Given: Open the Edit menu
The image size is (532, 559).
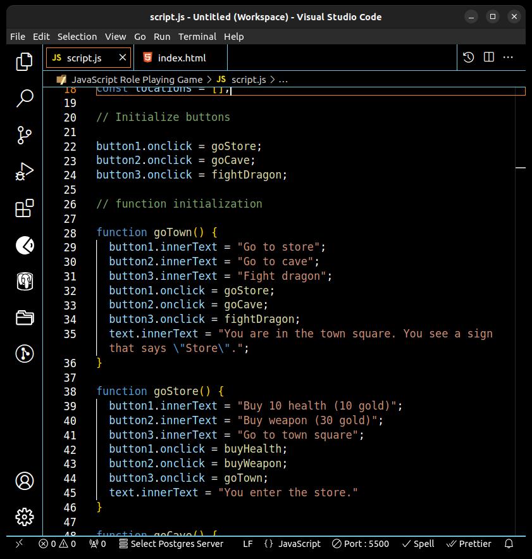Looking at the screenshot, I should pos(41,37).
